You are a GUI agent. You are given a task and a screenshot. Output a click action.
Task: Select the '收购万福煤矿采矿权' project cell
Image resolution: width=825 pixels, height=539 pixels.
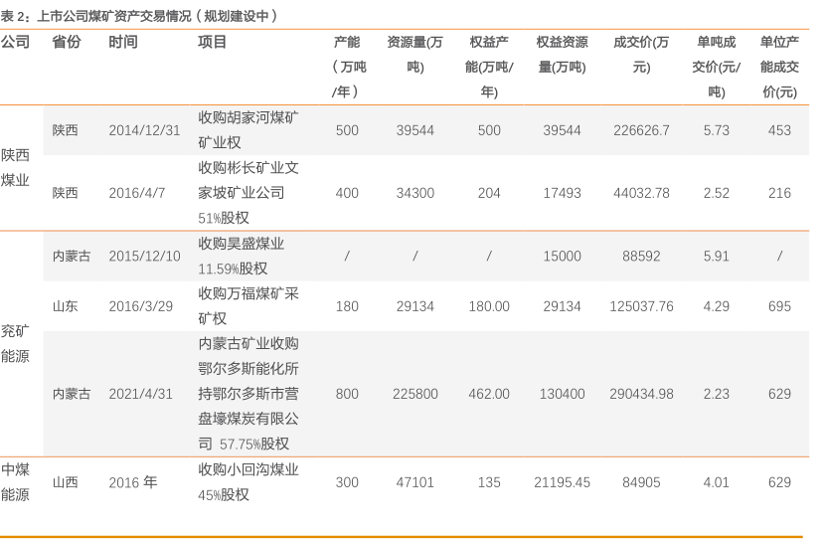pyautogui.click(x=247, y=306)
